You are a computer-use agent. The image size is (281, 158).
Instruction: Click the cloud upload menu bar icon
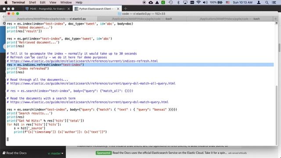point(151,2)
